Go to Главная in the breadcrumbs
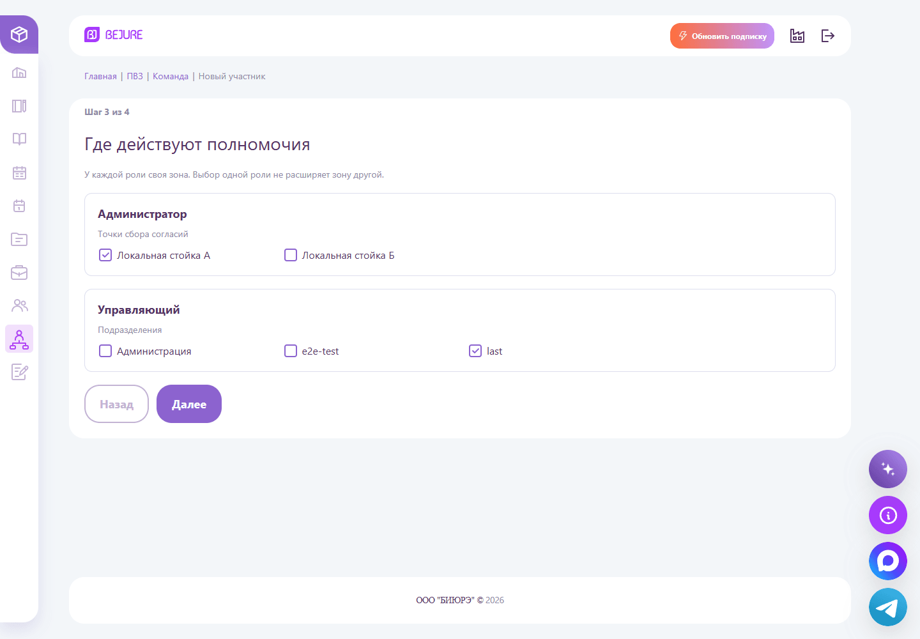920x639 pixels. tap(100, 76)
